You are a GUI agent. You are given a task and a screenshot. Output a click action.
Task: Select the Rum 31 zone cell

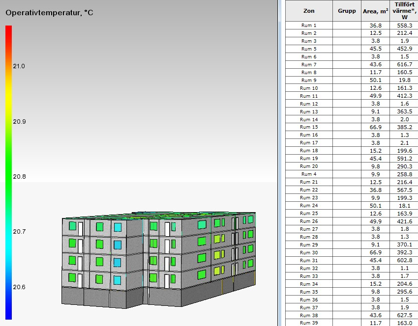pos(309,261)
